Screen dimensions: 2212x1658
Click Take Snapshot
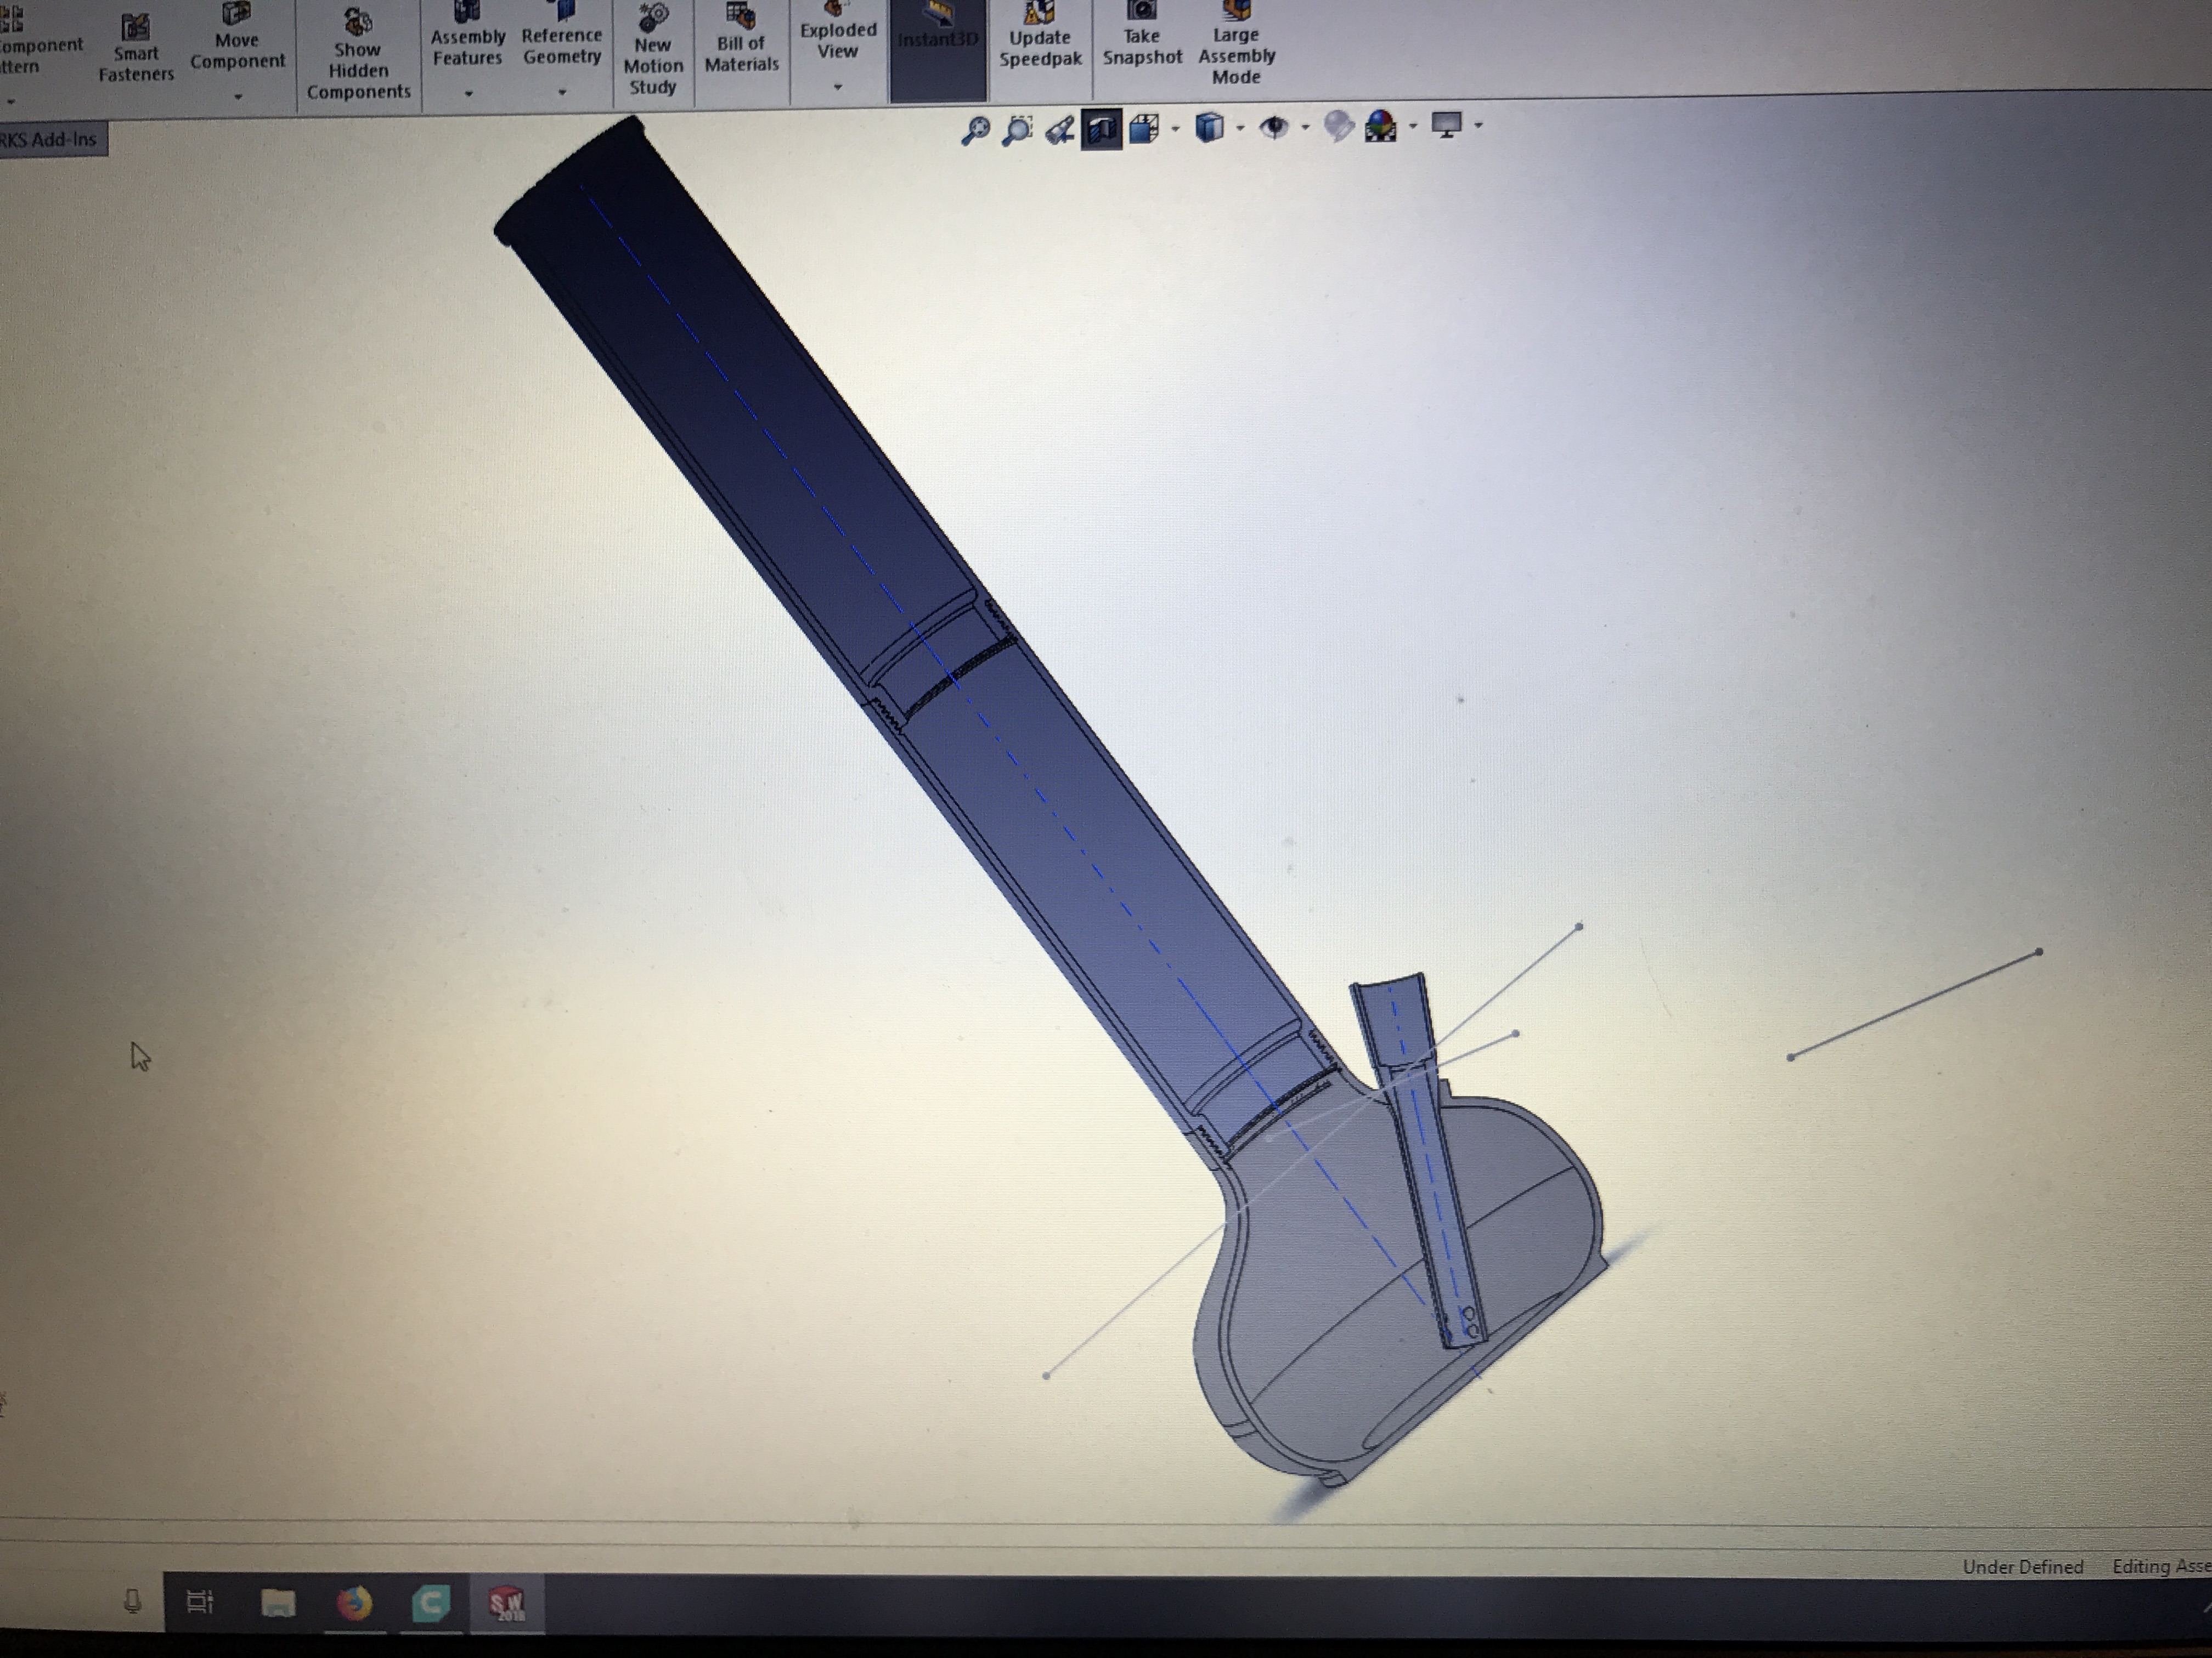[1142, 35]
